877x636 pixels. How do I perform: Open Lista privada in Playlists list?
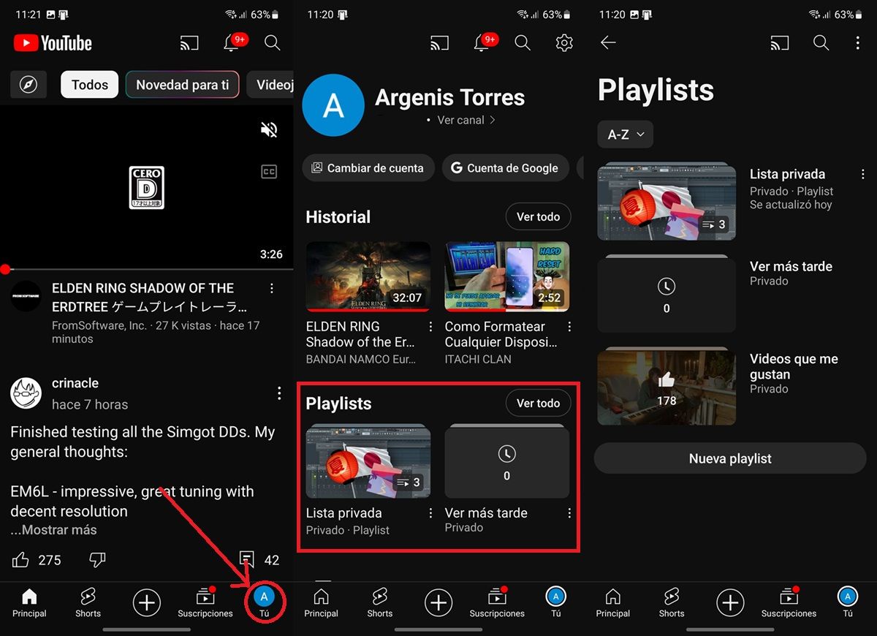point(667,201)
